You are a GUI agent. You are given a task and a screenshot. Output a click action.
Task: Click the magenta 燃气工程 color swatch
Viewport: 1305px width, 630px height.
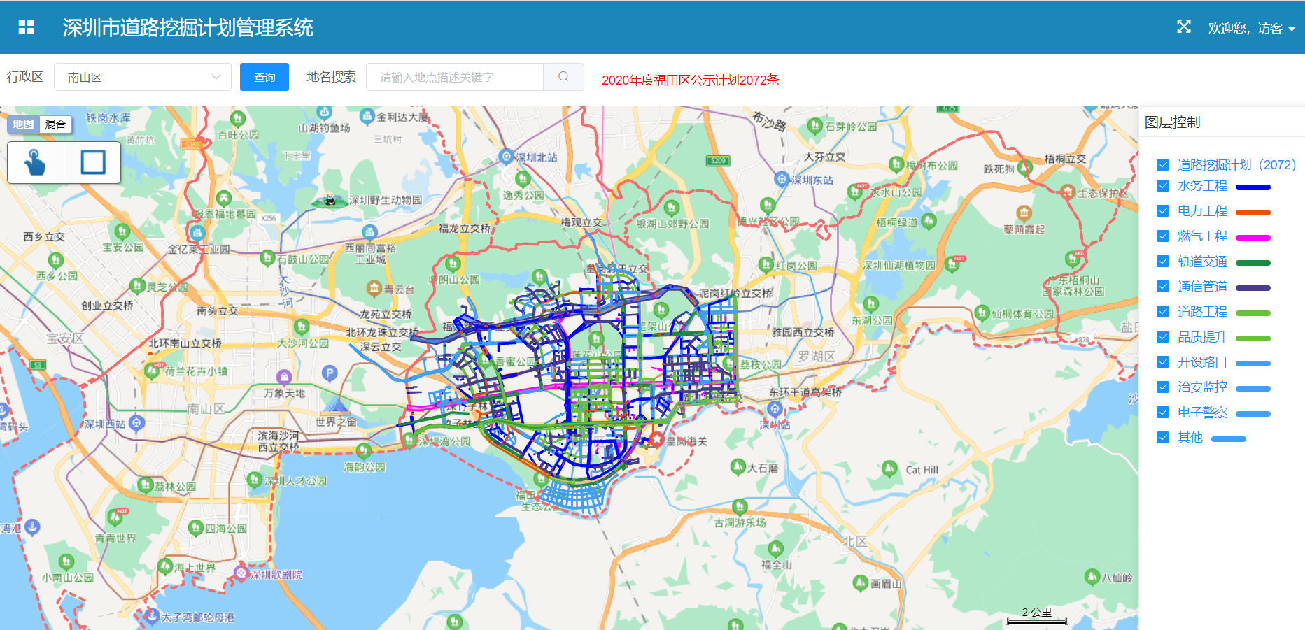(1253, 238)
